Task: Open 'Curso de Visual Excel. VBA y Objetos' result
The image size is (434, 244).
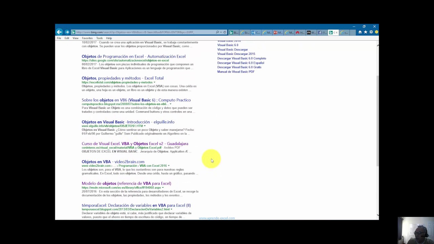Action: tap(135, 144)
